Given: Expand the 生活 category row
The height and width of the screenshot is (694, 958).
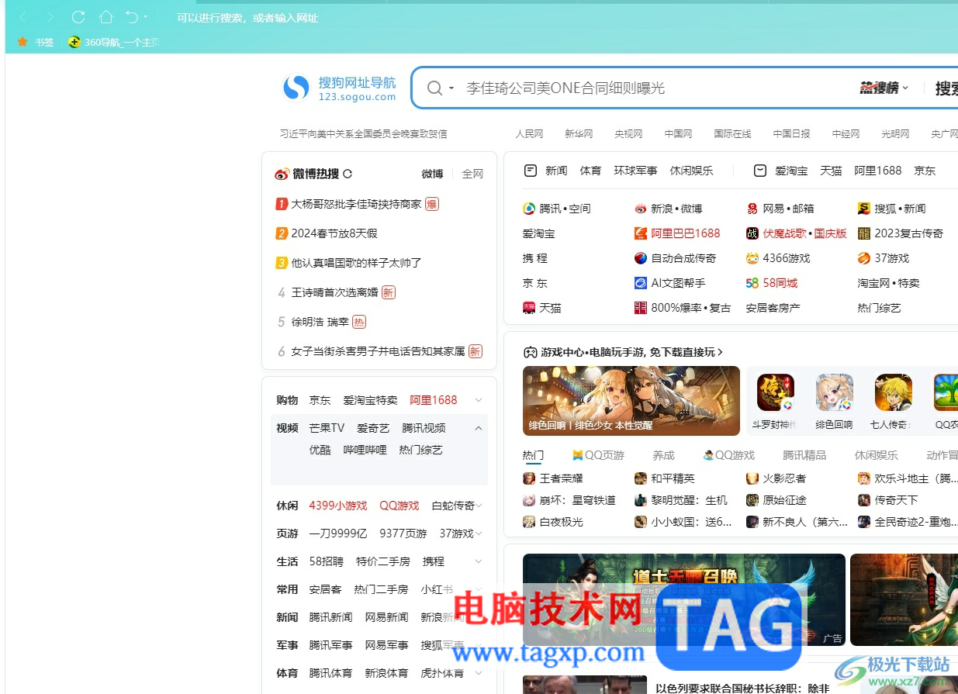Looking at the screenshot, I should point(479,561).
